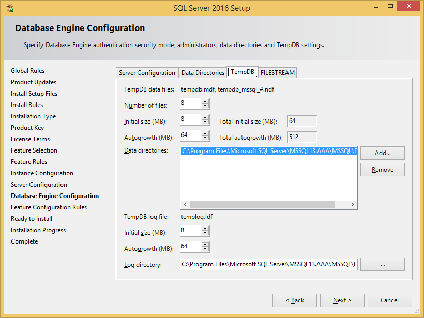This screenshot has height=318, width=424.
Task: Browse for Log directory with ellipsis button
Action: 382,264
